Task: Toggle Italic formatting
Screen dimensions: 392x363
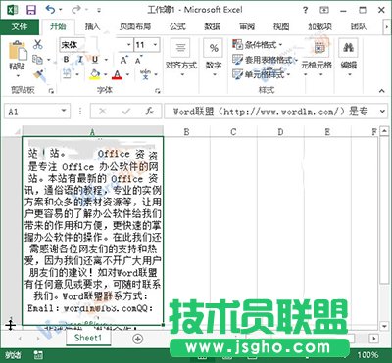Action: (80, 60)
